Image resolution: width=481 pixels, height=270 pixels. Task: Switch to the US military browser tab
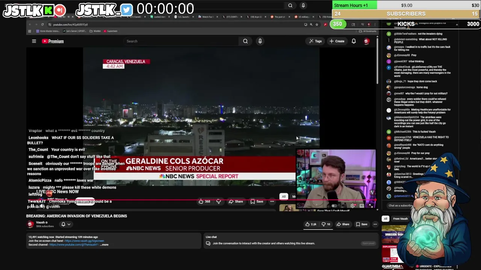[303, 17]
